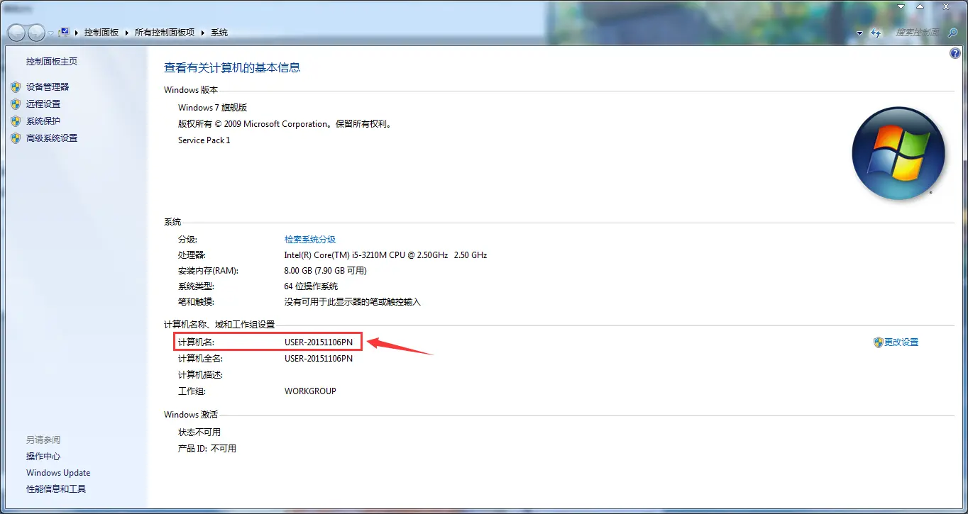
Task: Open help with the blue question mark icon
Action: click(x=955, y=54)
